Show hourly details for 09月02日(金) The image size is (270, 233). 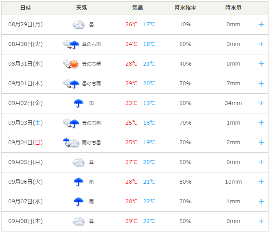261,103
